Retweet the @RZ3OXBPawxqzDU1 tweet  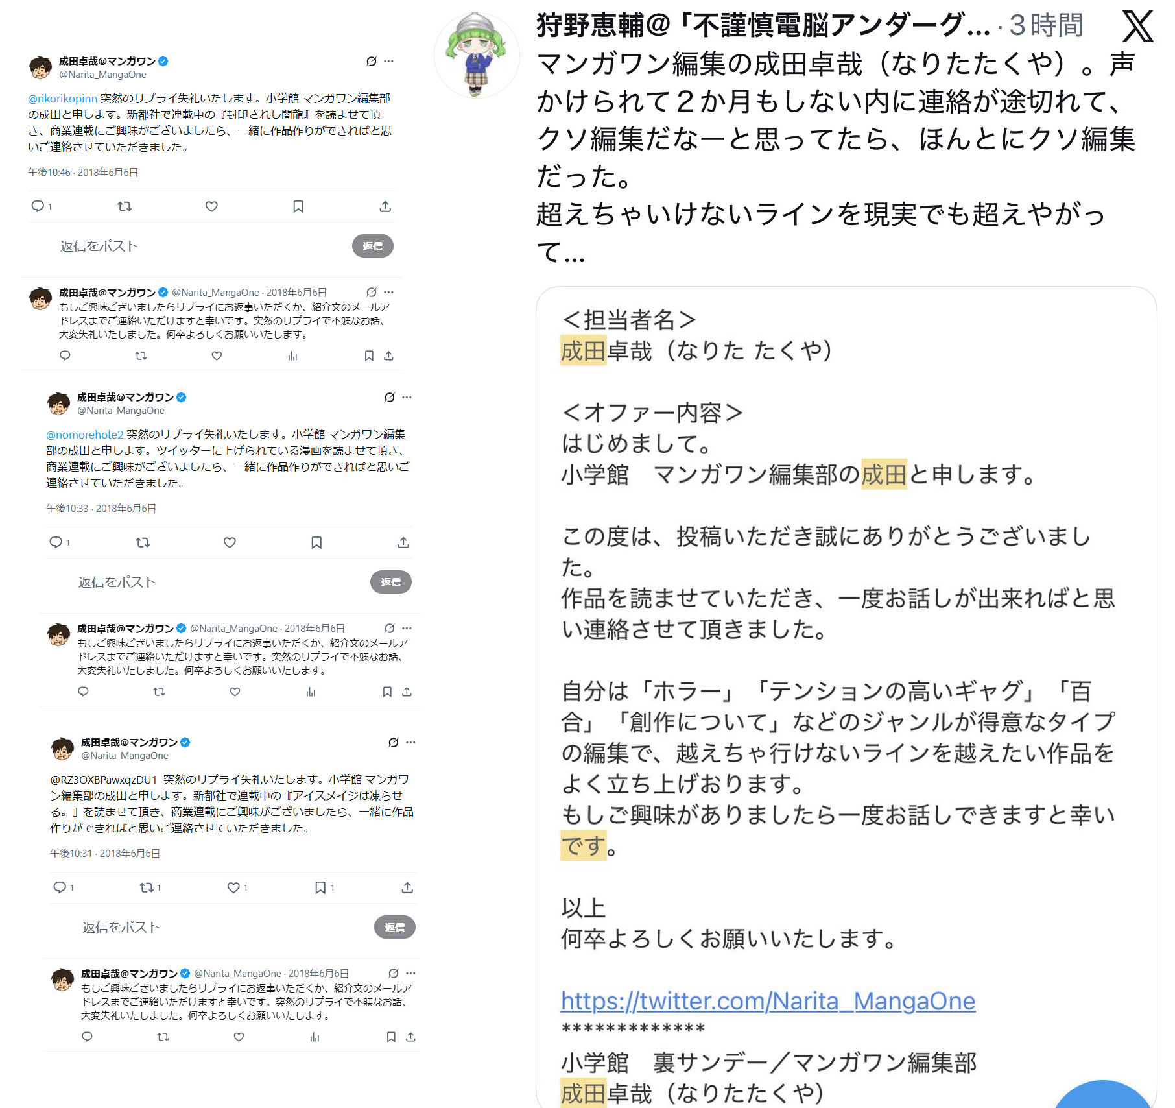147,887
